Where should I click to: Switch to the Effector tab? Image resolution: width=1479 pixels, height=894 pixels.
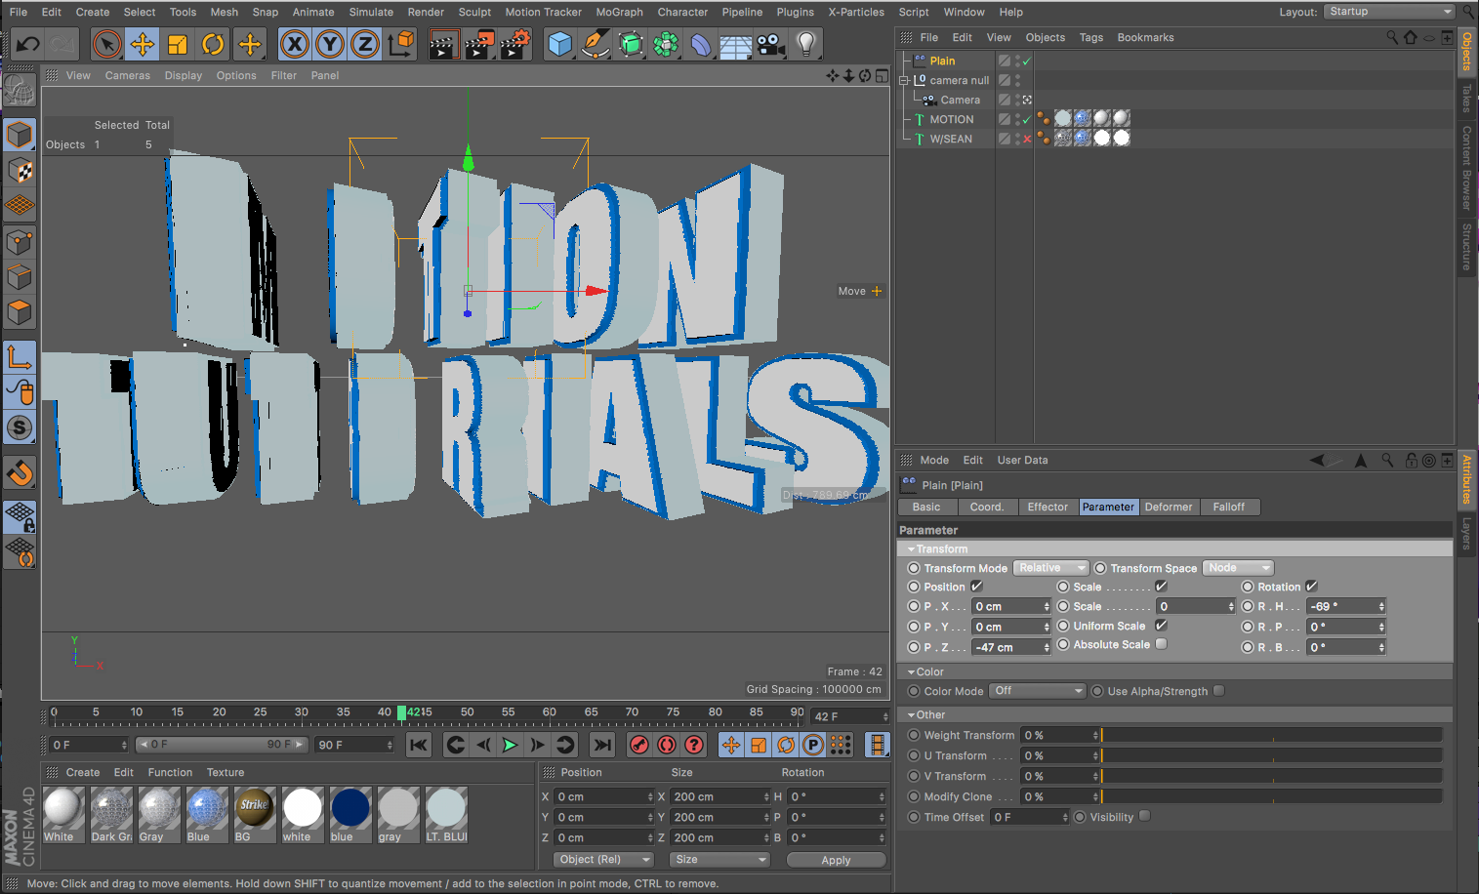1048,508
